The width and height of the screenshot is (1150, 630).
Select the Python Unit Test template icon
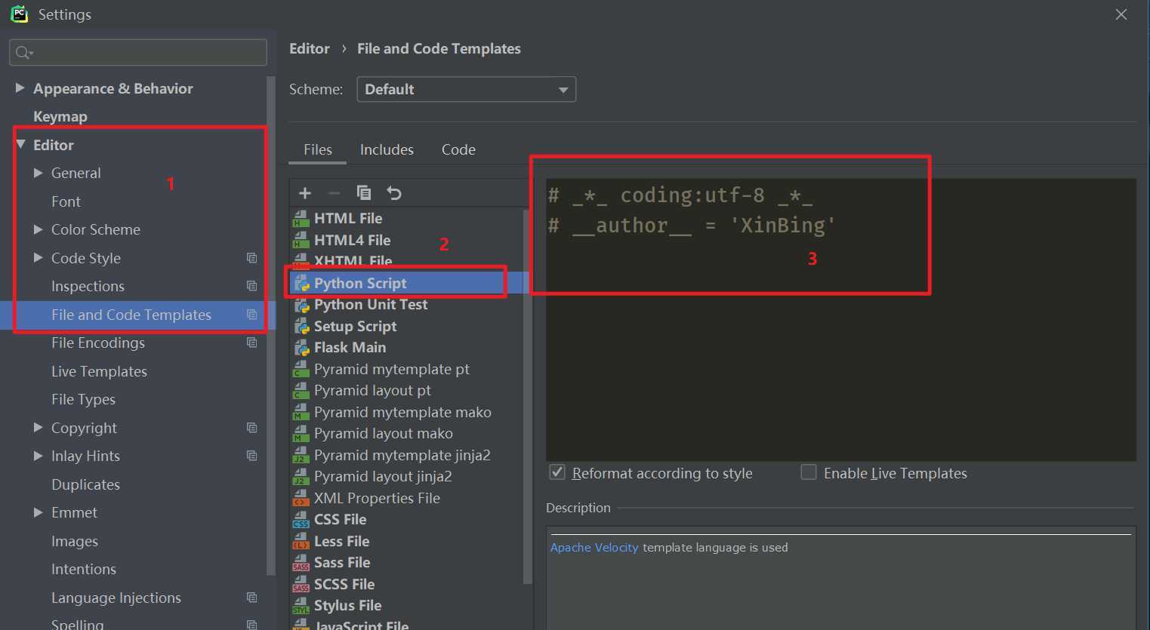pyautogui.click(x=302, y=305)
